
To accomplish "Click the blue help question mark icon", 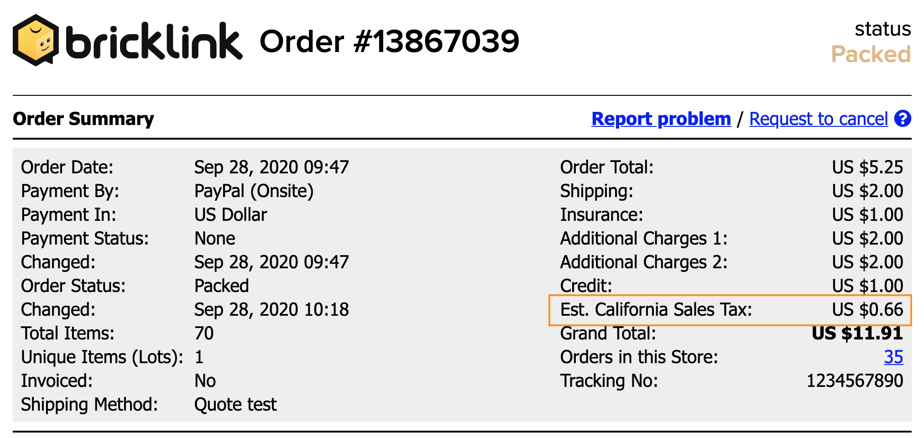I will click(x=903, y=119).
